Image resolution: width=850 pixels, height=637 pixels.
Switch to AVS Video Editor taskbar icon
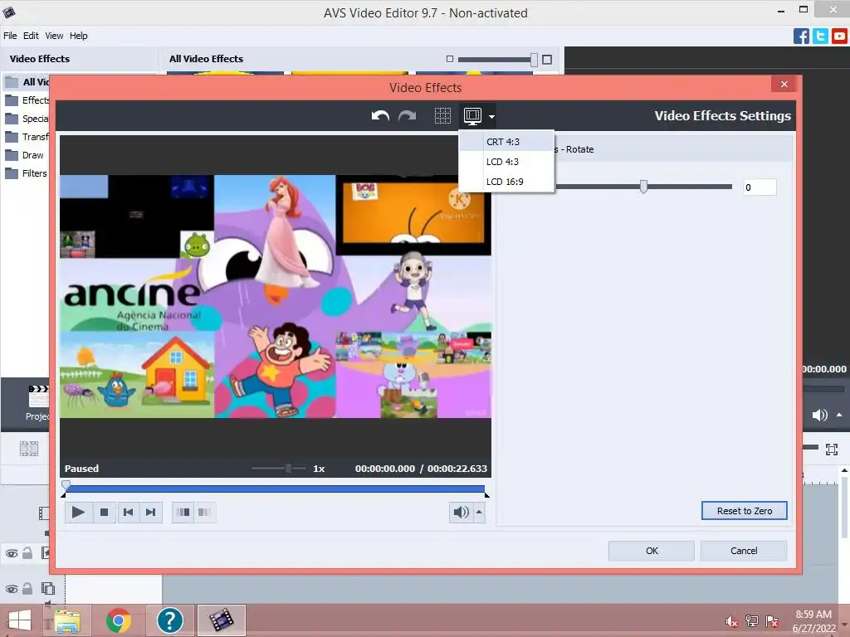pos(221,620)
